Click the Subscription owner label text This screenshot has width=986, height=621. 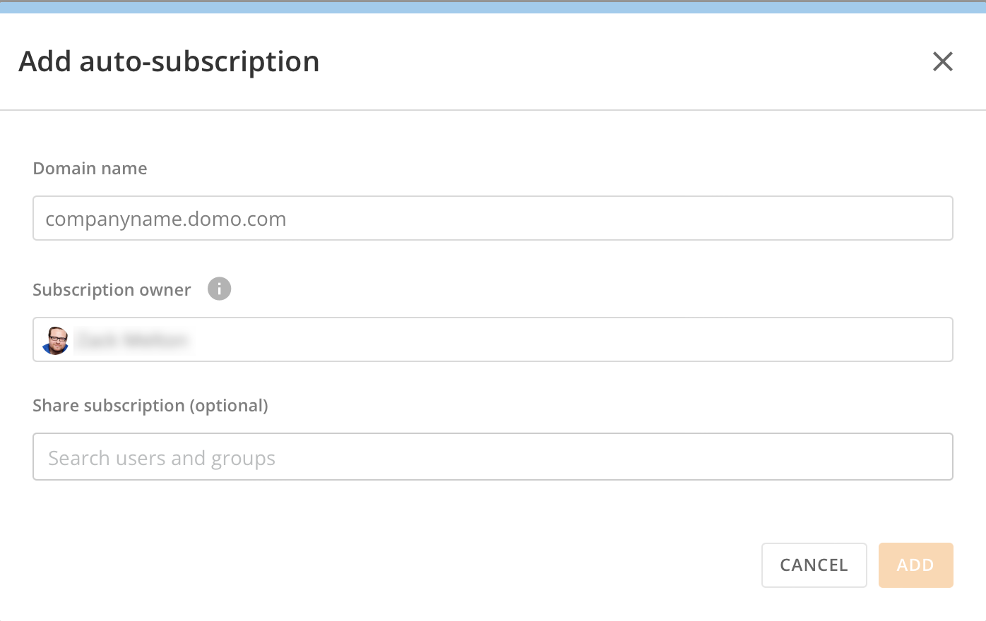pos(112,289)
